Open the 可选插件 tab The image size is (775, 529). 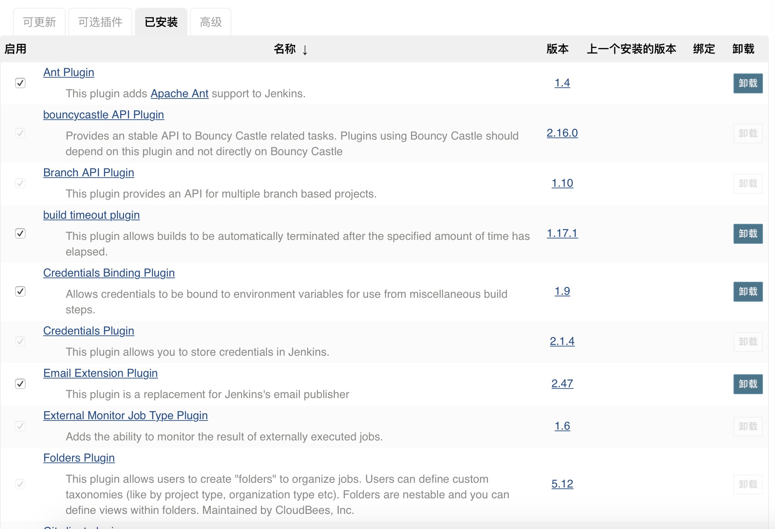point(100,22)
